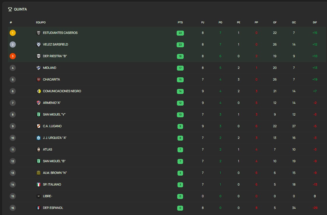Click the orange third-place rank badge
This screenshot has width=327, height=215.
13,56
